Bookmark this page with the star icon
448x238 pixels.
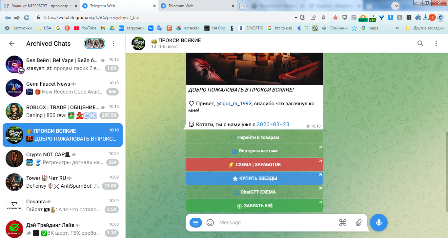click(x=324, y=17)
